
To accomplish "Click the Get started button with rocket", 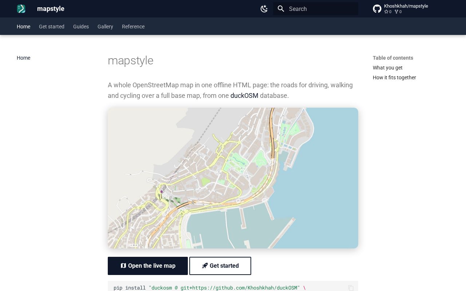I will [x=220, y=266].
